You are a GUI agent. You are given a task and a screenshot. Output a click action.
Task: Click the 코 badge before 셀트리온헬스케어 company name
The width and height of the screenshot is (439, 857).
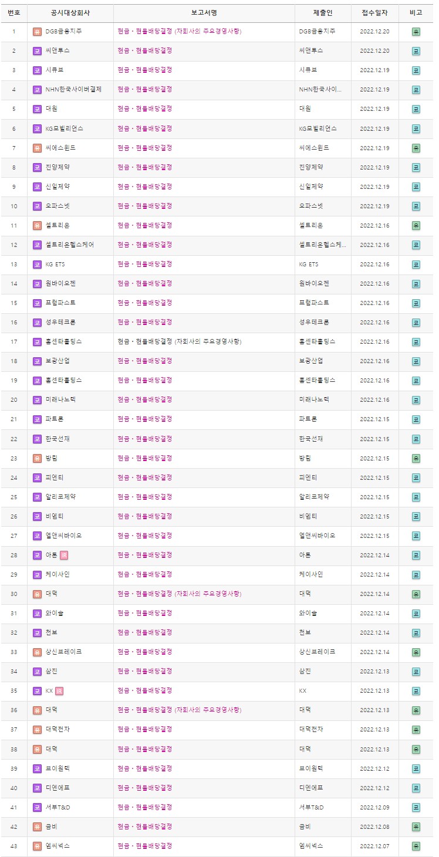point(37,245)
